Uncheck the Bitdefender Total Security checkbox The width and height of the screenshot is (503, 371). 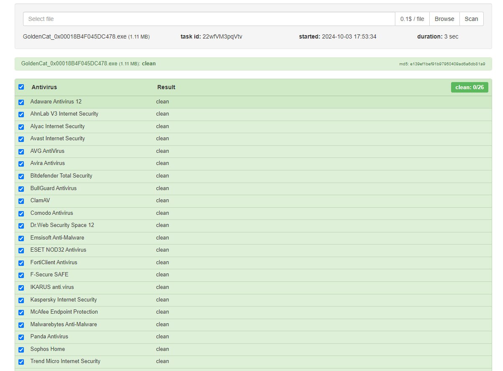21,176
